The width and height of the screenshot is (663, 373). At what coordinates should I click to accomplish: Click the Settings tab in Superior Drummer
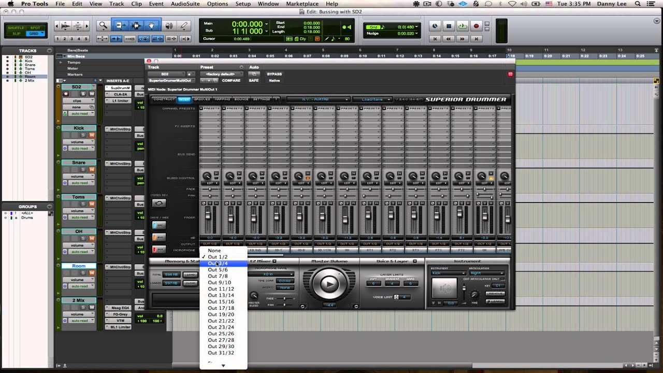262,99
